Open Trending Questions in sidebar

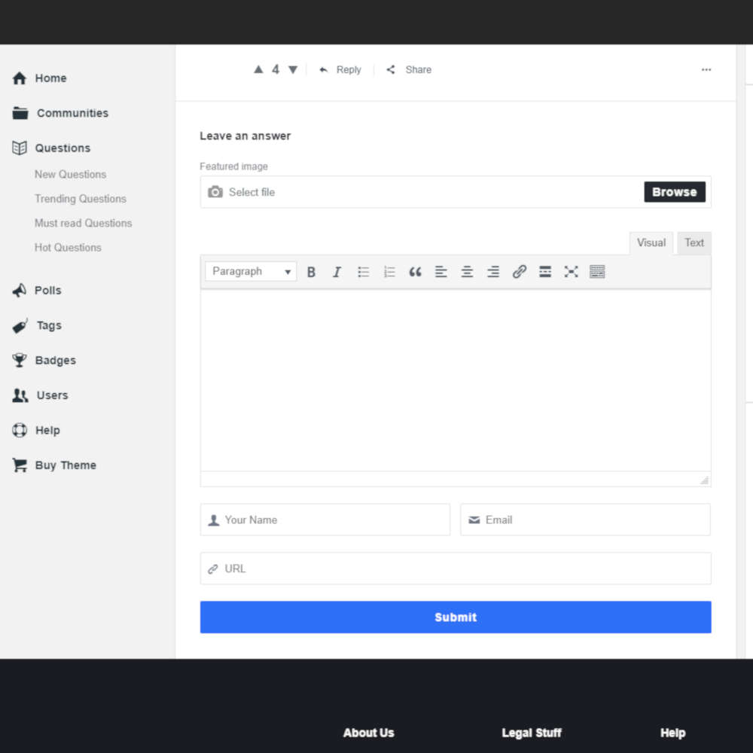point(81,199)
